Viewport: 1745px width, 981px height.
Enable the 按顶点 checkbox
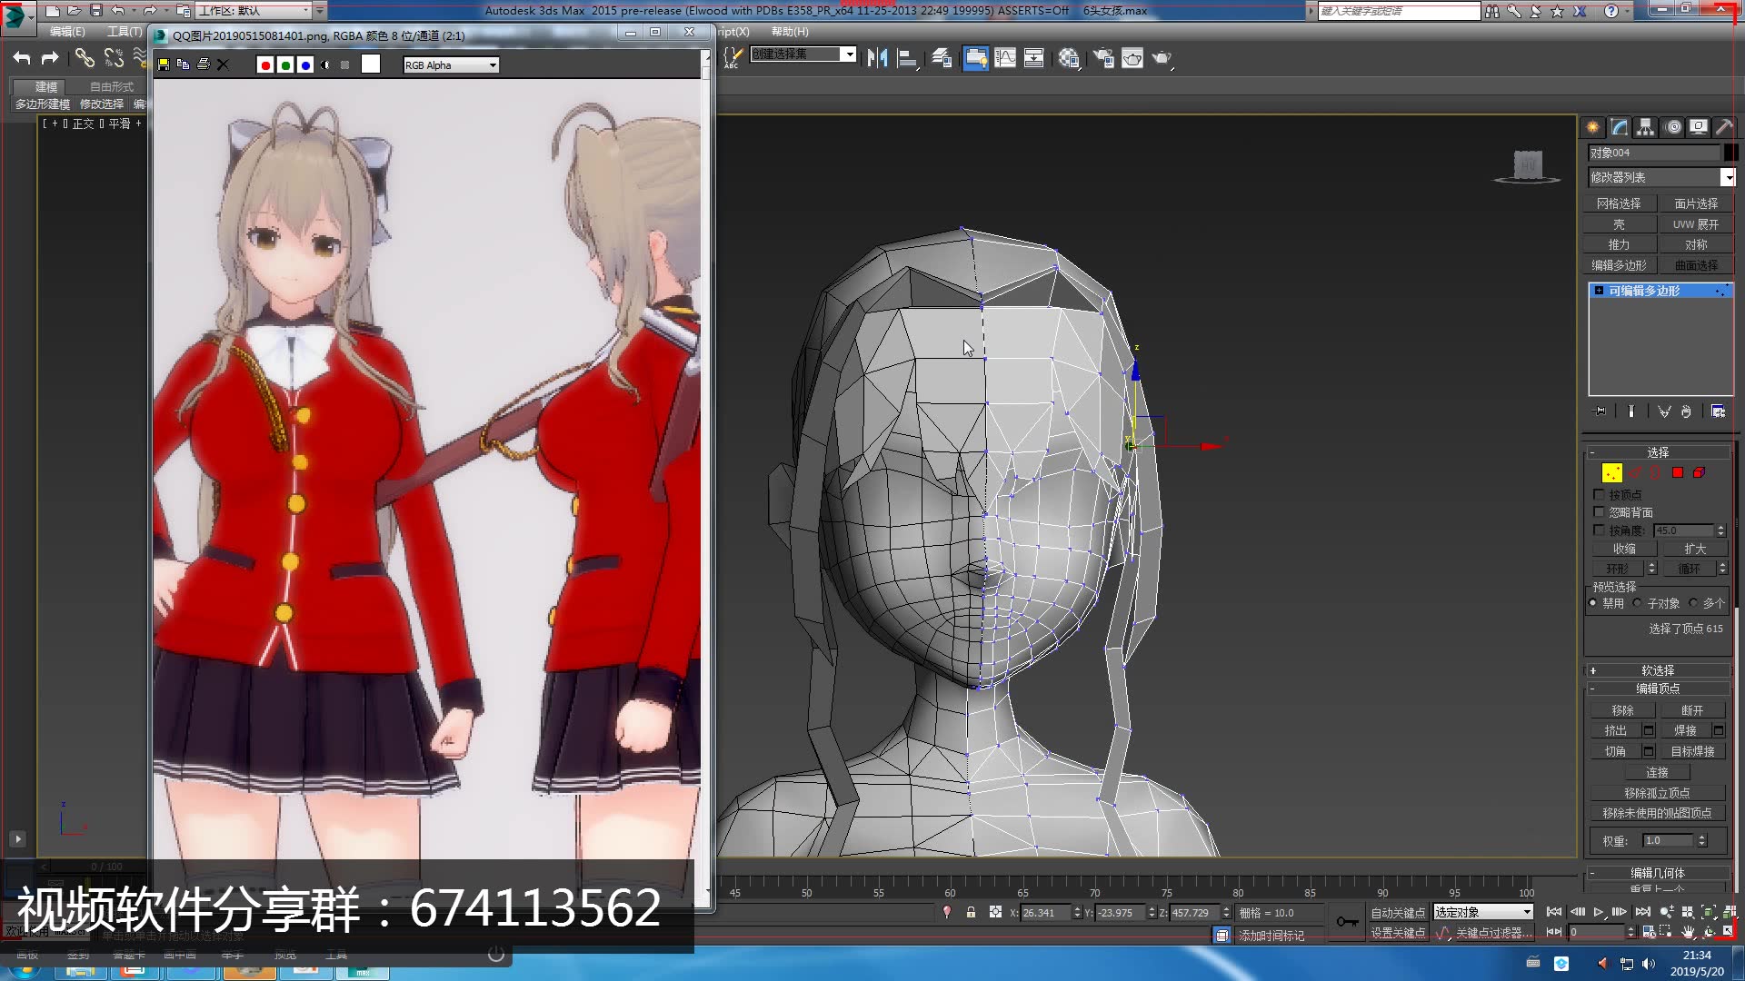(x=1600, y=495)
